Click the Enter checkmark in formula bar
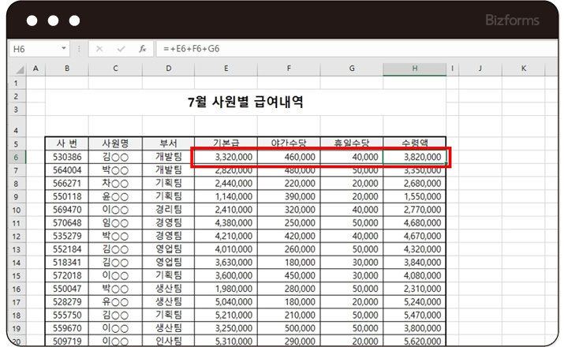Screen dimensions: 564x347 click(x=121, y=49)
